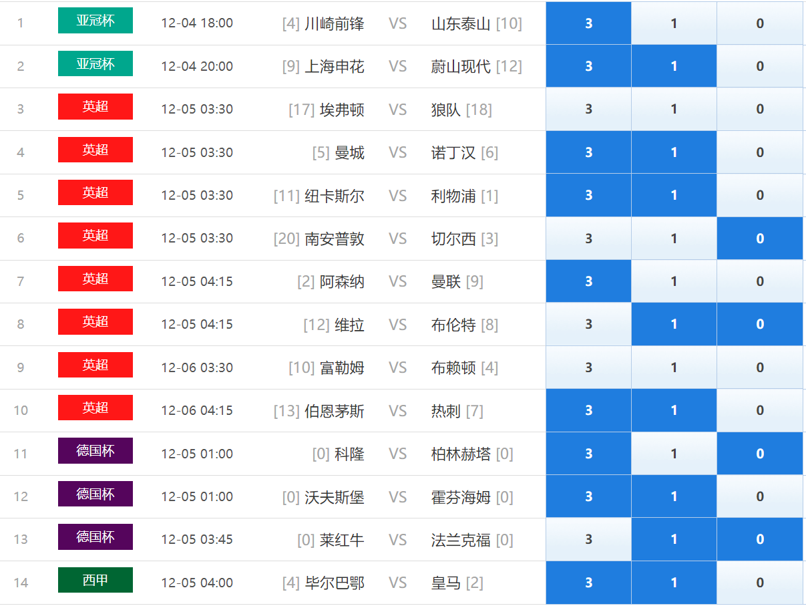Click the kickoff time 12-06 03:30
806x606 pixels.
(x=197, y=367)
